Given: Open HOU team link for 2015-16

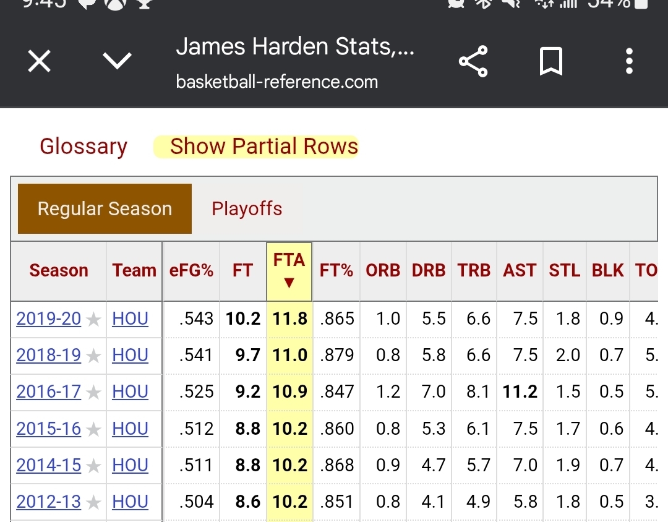Looking at the screenshot, I should (130, 429).
